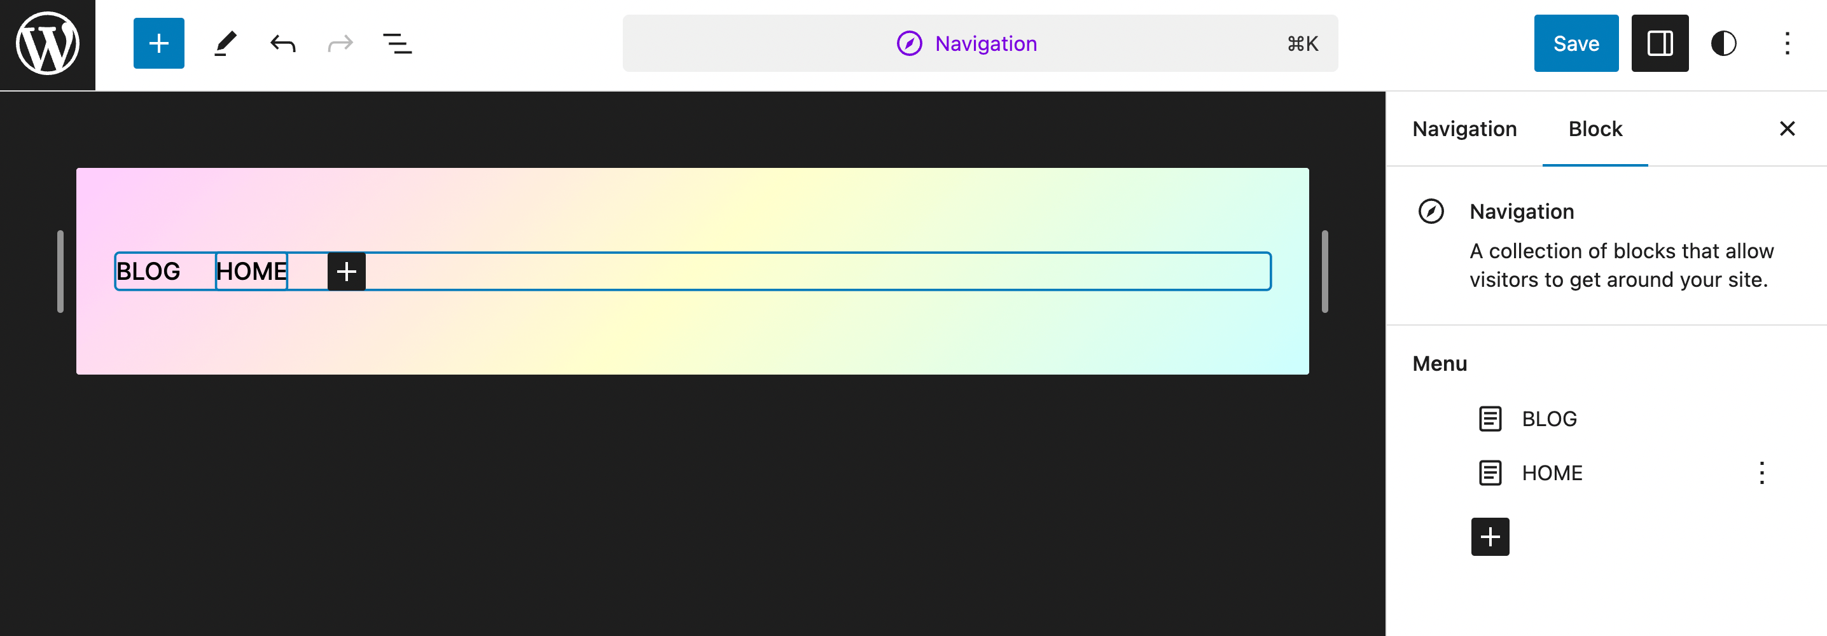The image size is (1827, 636).
Task: Open the Document Overview list view
Action: 398,43
